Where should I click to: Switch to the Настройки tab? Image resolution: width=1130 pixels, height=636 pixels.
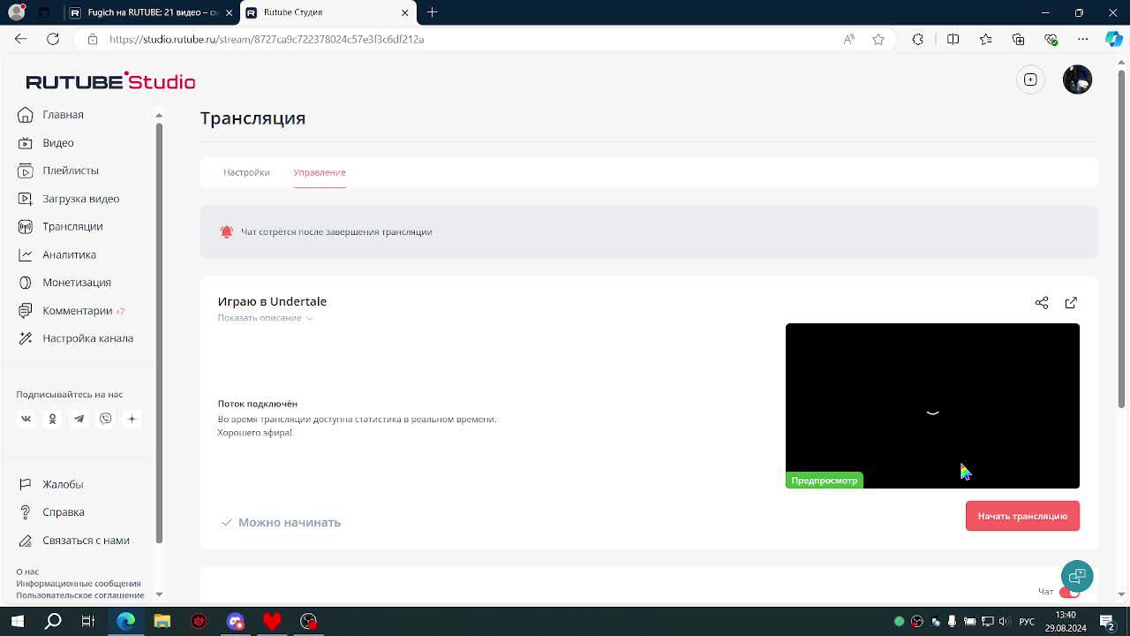tap(246, 172)
